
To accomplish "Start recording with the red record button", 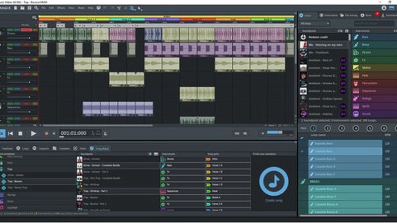I will tap(46, 133).
